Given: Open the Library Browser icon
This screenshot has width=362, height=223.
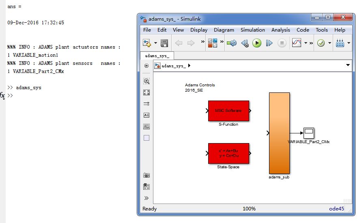Looking at the screenshot, I should click(213, 43).
